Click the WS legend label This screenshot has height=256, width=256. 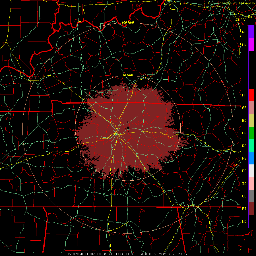coord(244,158)
